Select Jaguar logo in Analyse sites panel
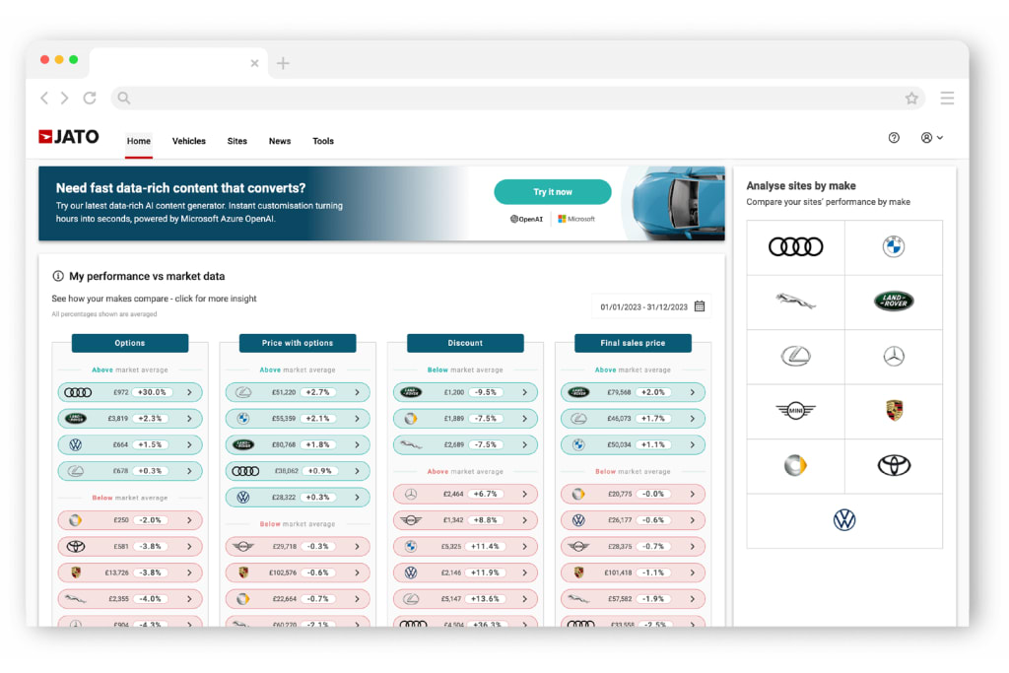 pyautogui.click(x=795, y=302)
